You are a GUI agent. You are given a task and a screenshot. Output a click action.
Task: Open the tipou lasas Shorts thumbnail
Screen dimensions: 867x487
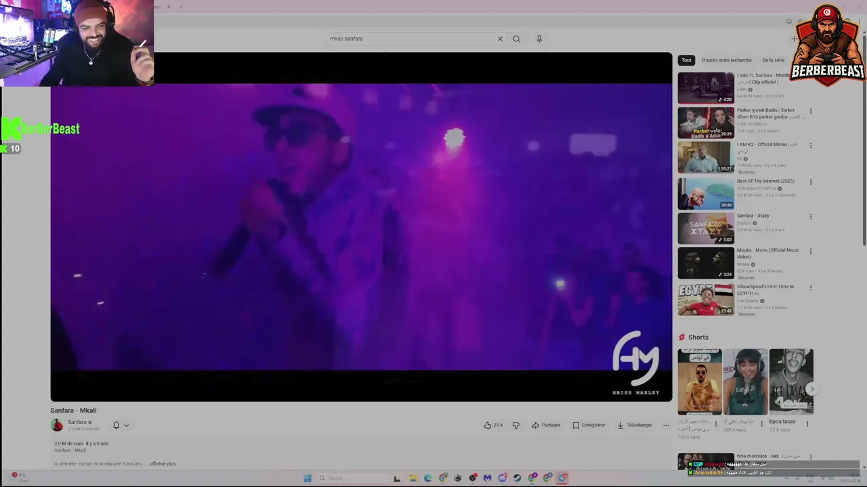(x=791, y=381)
